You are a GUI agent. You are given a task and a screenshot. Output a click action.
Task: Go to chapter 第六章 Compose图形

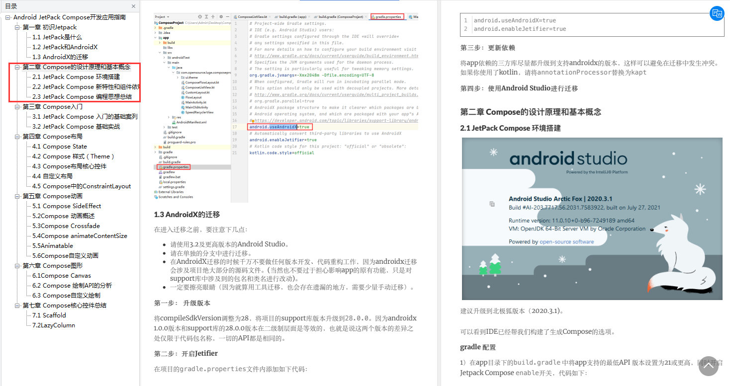coord(53,266)
